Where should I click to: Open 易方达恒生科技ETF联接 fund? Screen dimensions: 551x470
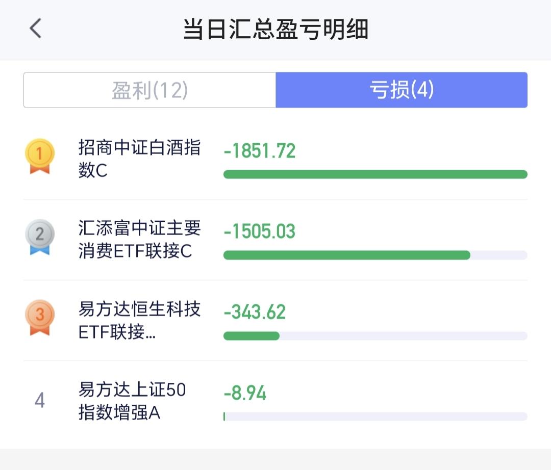coord(139,320)
